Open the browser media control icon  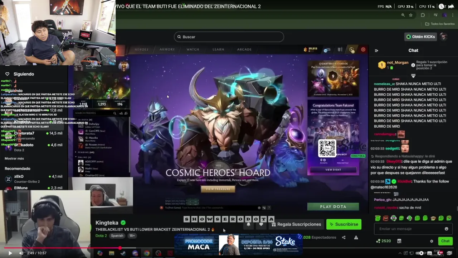click(435, 15)
